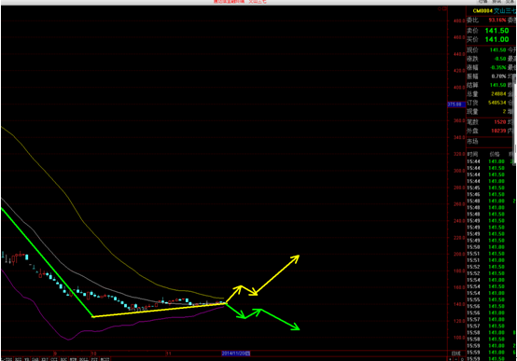This screenshot has width=517, height=361.
Task: Open the ROC indicator tab
Action: pos(63,359)
